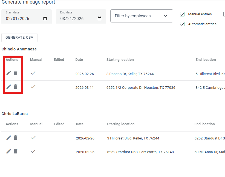Screen dimensions: 225x177
Task: Select the 6252 1/2 Corporate Dr, Houston address
Action: [x=141, y=88]
